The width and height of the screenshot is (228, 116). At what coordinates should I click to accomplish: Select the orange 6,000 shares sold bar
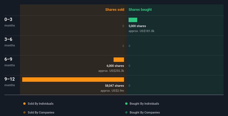[x=119, y=60]
